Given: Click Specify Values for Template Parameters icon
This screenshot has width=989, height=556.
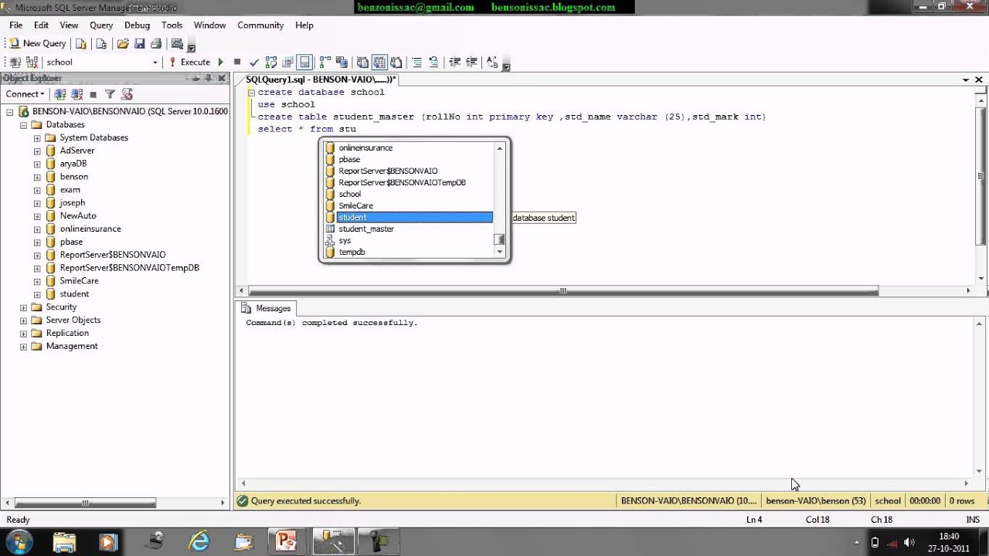Looking at the screenshot, I should click(x=492, y=62).
